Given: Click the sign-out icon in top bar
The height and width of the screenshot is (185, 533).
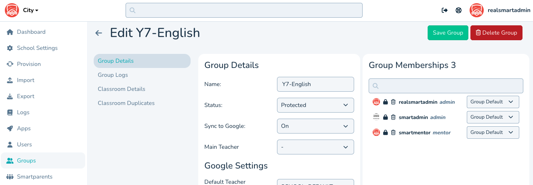Looking at the screenshot, I should [445, 10].
